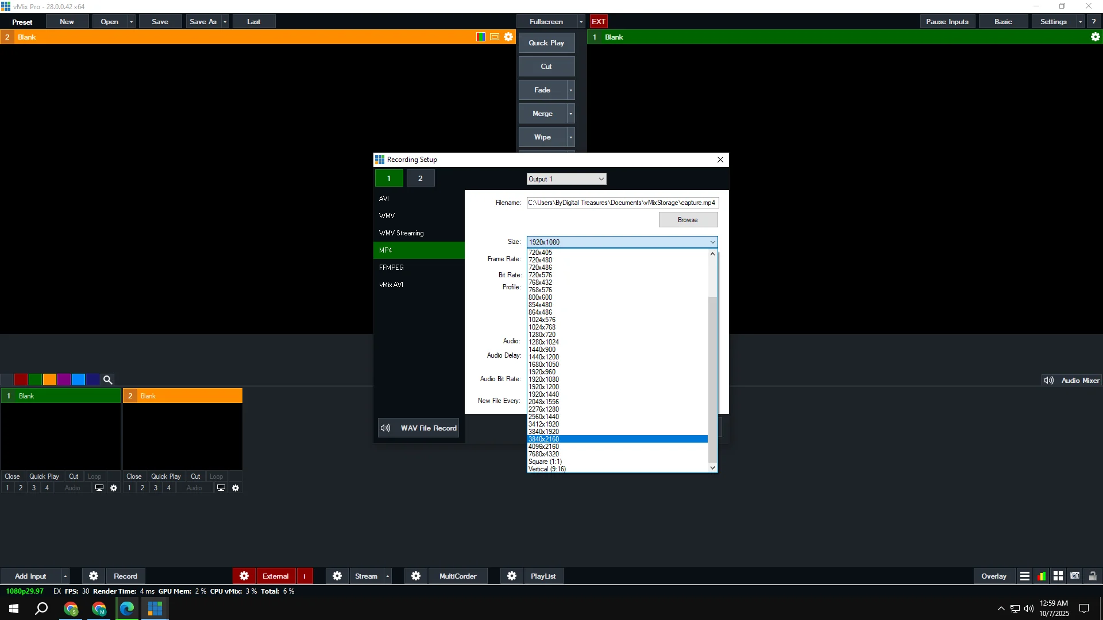Toggle Loop on input 1 Blank

tap(94, 476)
